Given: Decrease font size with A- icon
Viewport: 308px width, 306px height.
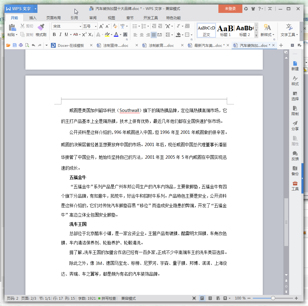Looking at the screenshot, I should tap(108, 26).
